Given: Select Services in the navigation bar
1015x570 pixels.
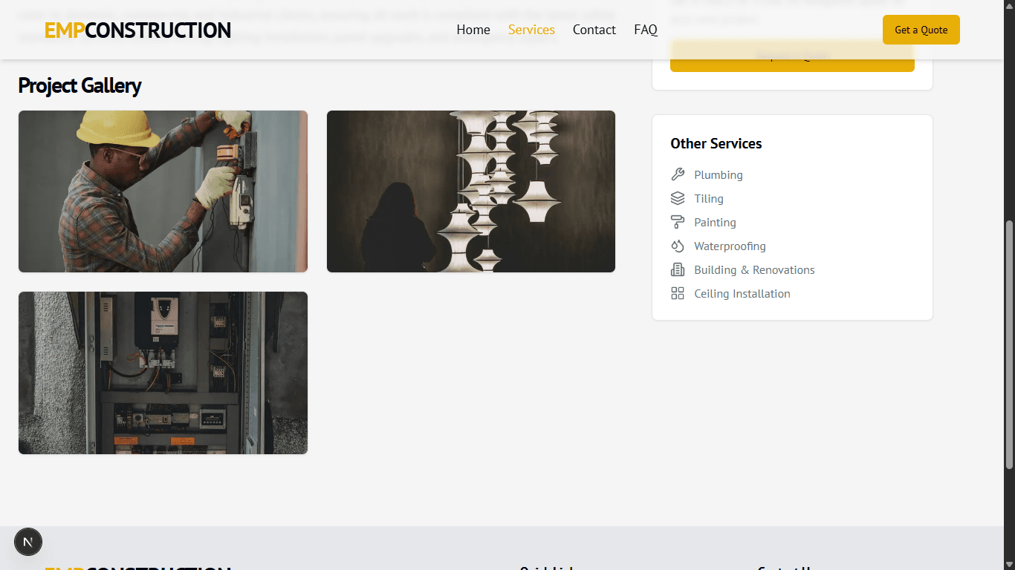Looking at the screenshot, I should 531,30.
